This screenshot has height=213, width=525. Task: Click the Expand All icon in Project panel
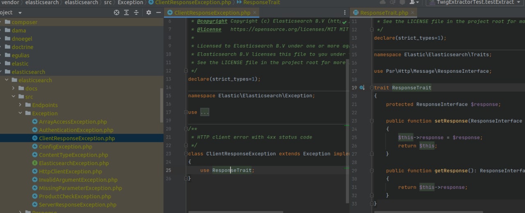(x=126, y=13)
